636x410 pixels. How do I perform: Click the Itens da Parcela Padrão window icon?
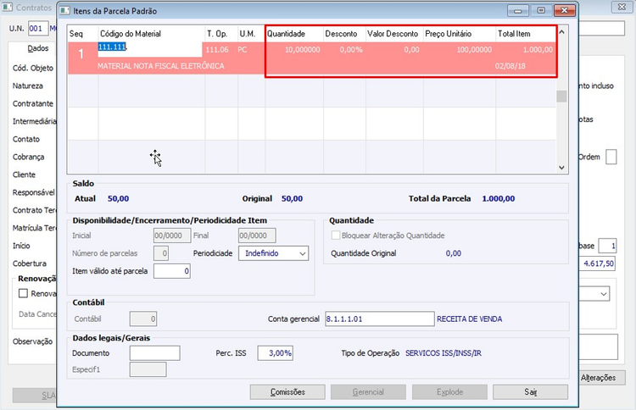click(x=65, y=10)
